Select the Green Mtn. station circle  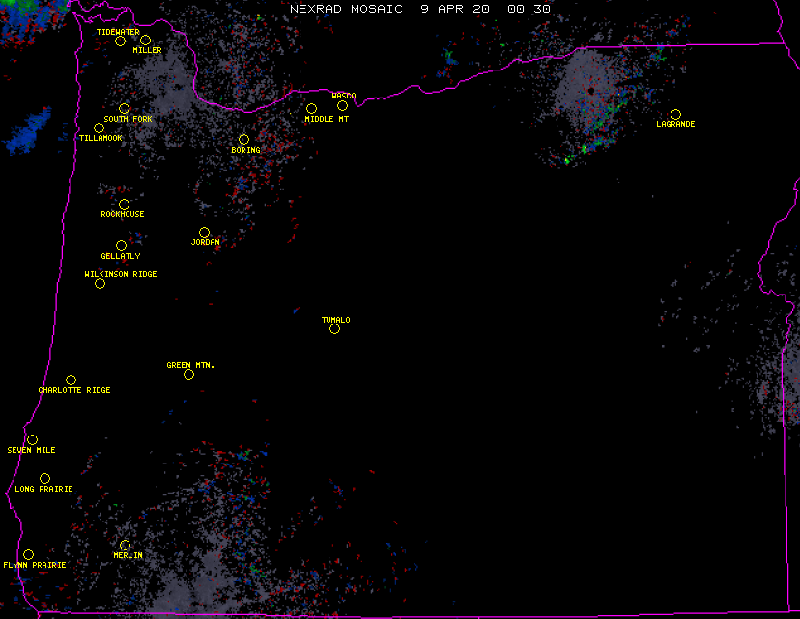[188, 374]
